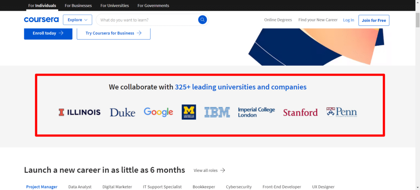
Task: Switch to For Governments tab
Action: pos(153,5)
